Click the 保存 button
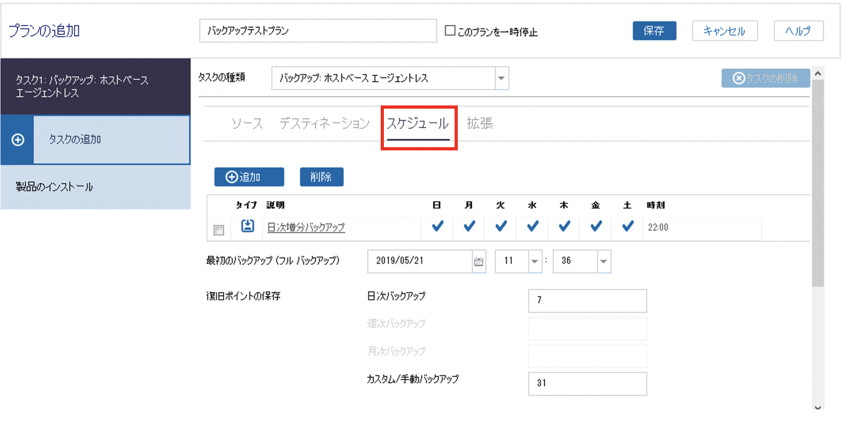 pyautogui.click(x=654, y=31)
